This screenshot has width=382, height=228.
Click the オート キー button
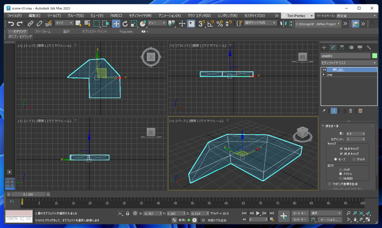click(x=300, y=213)
